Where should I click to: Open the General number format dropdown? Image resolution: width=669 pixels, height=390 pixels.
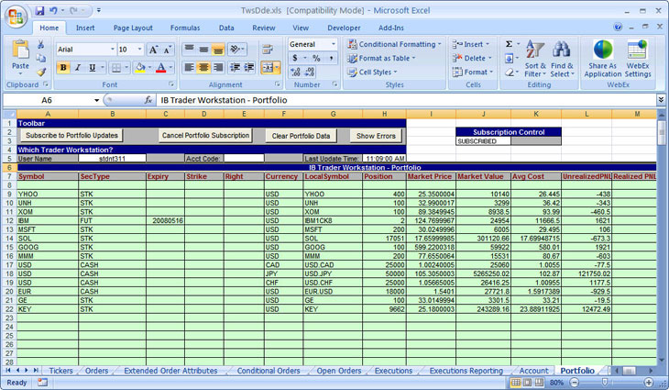tap(334, 44)
